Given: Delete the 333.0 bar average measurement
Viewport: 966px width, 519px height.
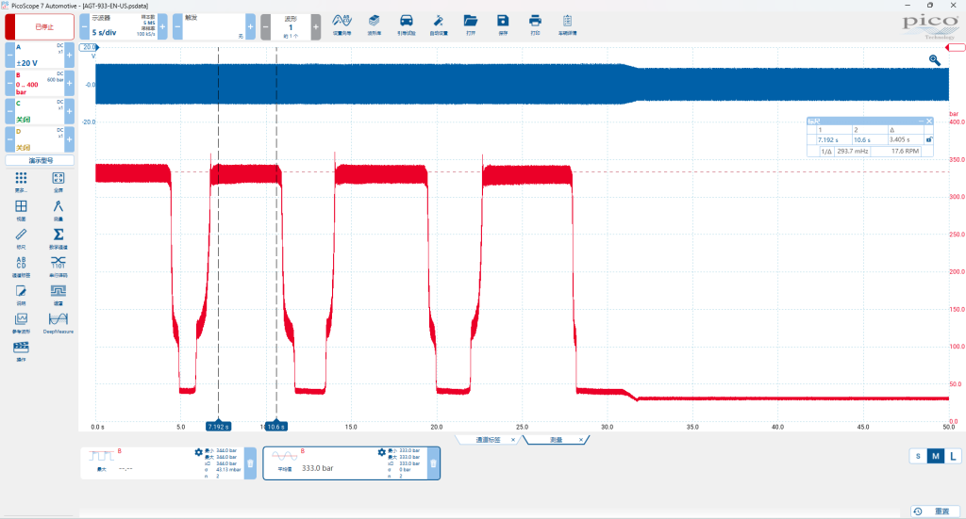Looking at the screenshot, I should pyautogui.click(x=433, y=463).
